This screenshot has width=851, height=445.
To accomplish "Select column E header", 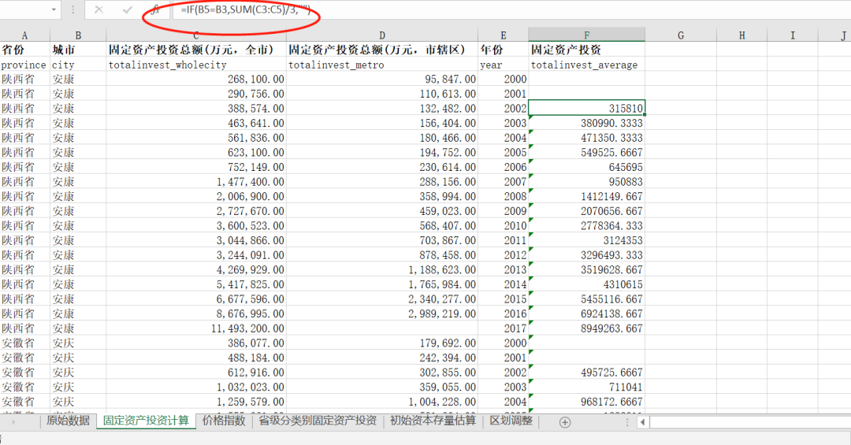I will 503,35.
